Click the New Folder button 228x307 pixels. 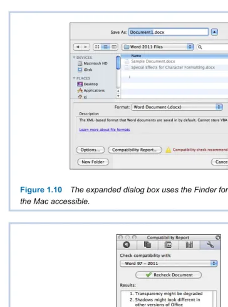tap(93, 162)
